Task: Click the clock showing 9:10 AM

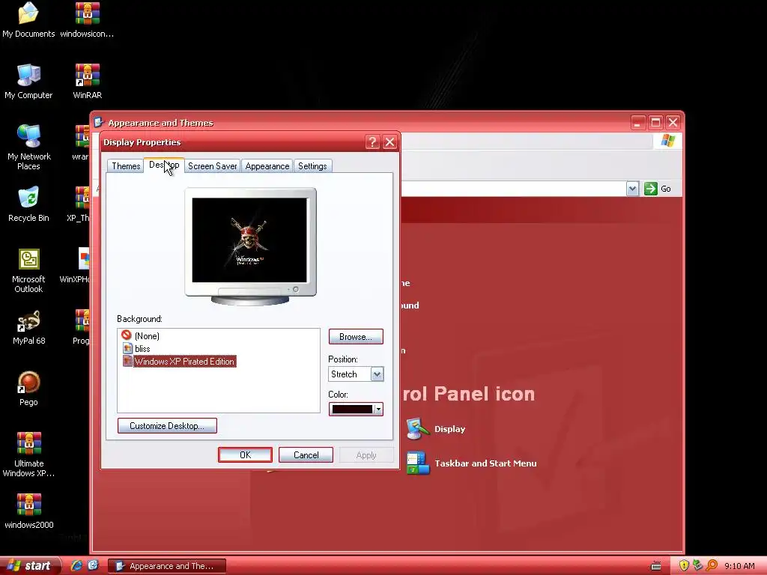Action: click(739, 566)
